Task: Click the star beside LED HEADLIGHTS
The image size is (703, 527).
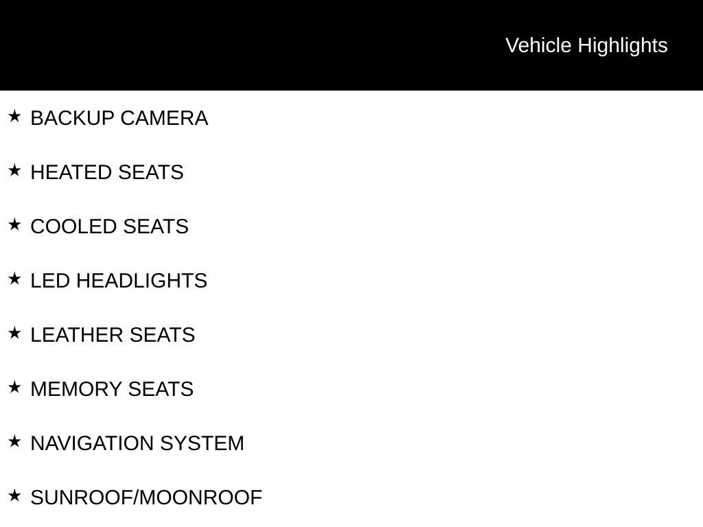Action: pyautogui.click(x=14, y=279)
